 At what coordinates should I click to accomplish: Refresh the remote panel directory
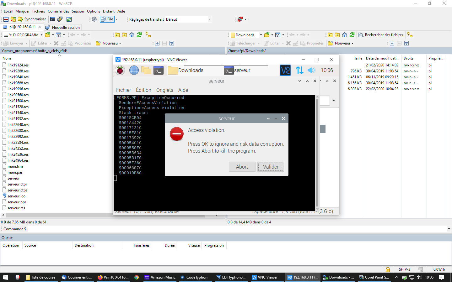click(352, 35)
